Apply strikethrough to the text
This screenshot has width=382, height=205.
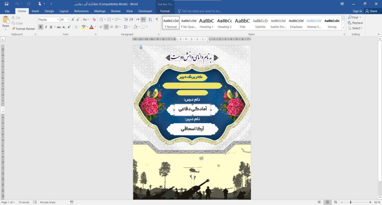[59, 27]
